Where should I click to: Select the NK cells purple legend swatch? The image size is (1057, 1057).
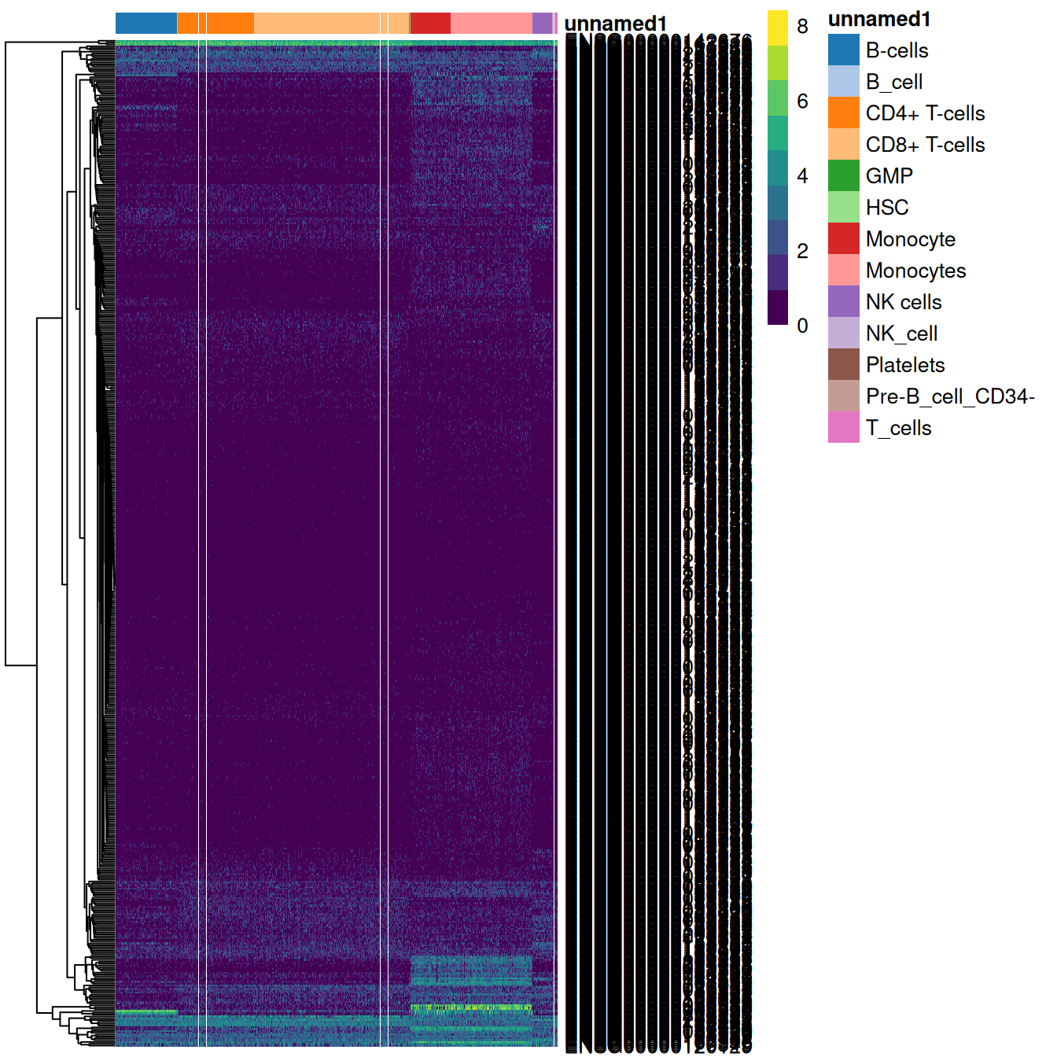pos(843,302)
